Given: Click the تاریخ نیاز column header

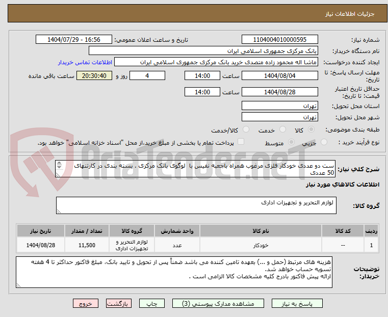Looking at the screenshot, I should tap(41, 231).
